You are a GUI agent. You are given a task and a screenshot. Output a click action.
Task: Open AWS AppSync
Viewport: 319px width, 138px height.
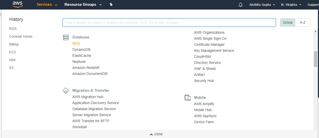tap(205, 116)
